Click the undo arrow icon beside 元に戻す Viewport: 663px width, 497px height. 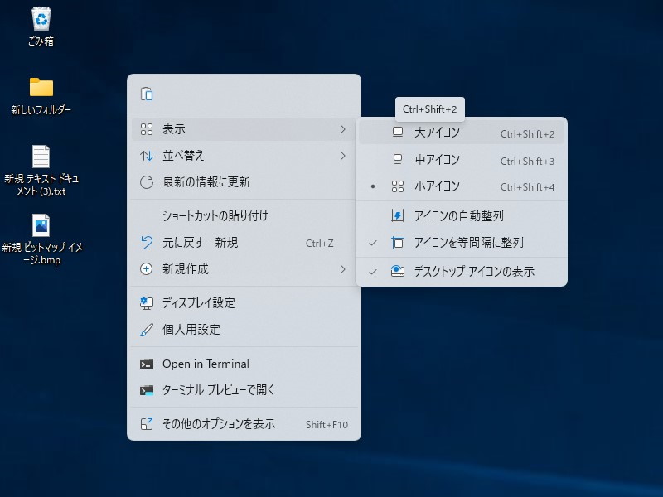point(147,243)
